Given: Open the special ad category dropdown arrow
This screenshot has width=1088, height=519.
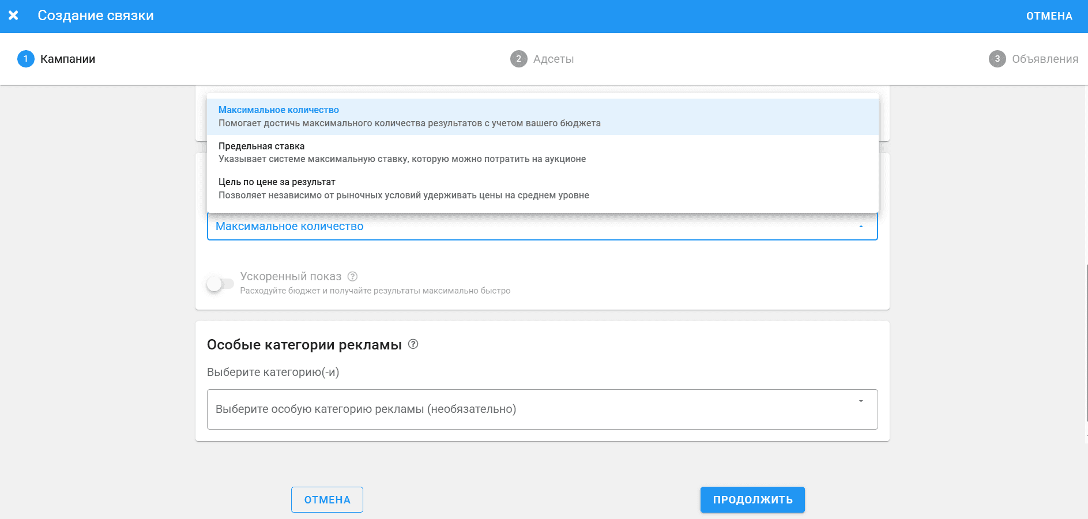Looking at the screenshot, I should [861, 401].
